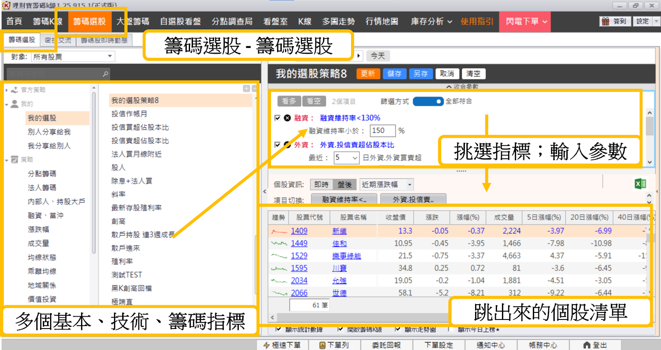
Task: Open the trend sparkline for stock 1529
Action: (279, 256)
